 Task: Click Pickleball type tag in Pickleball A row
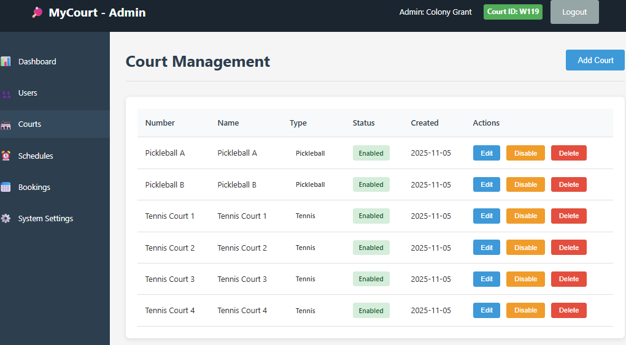(x=310, y=153)
